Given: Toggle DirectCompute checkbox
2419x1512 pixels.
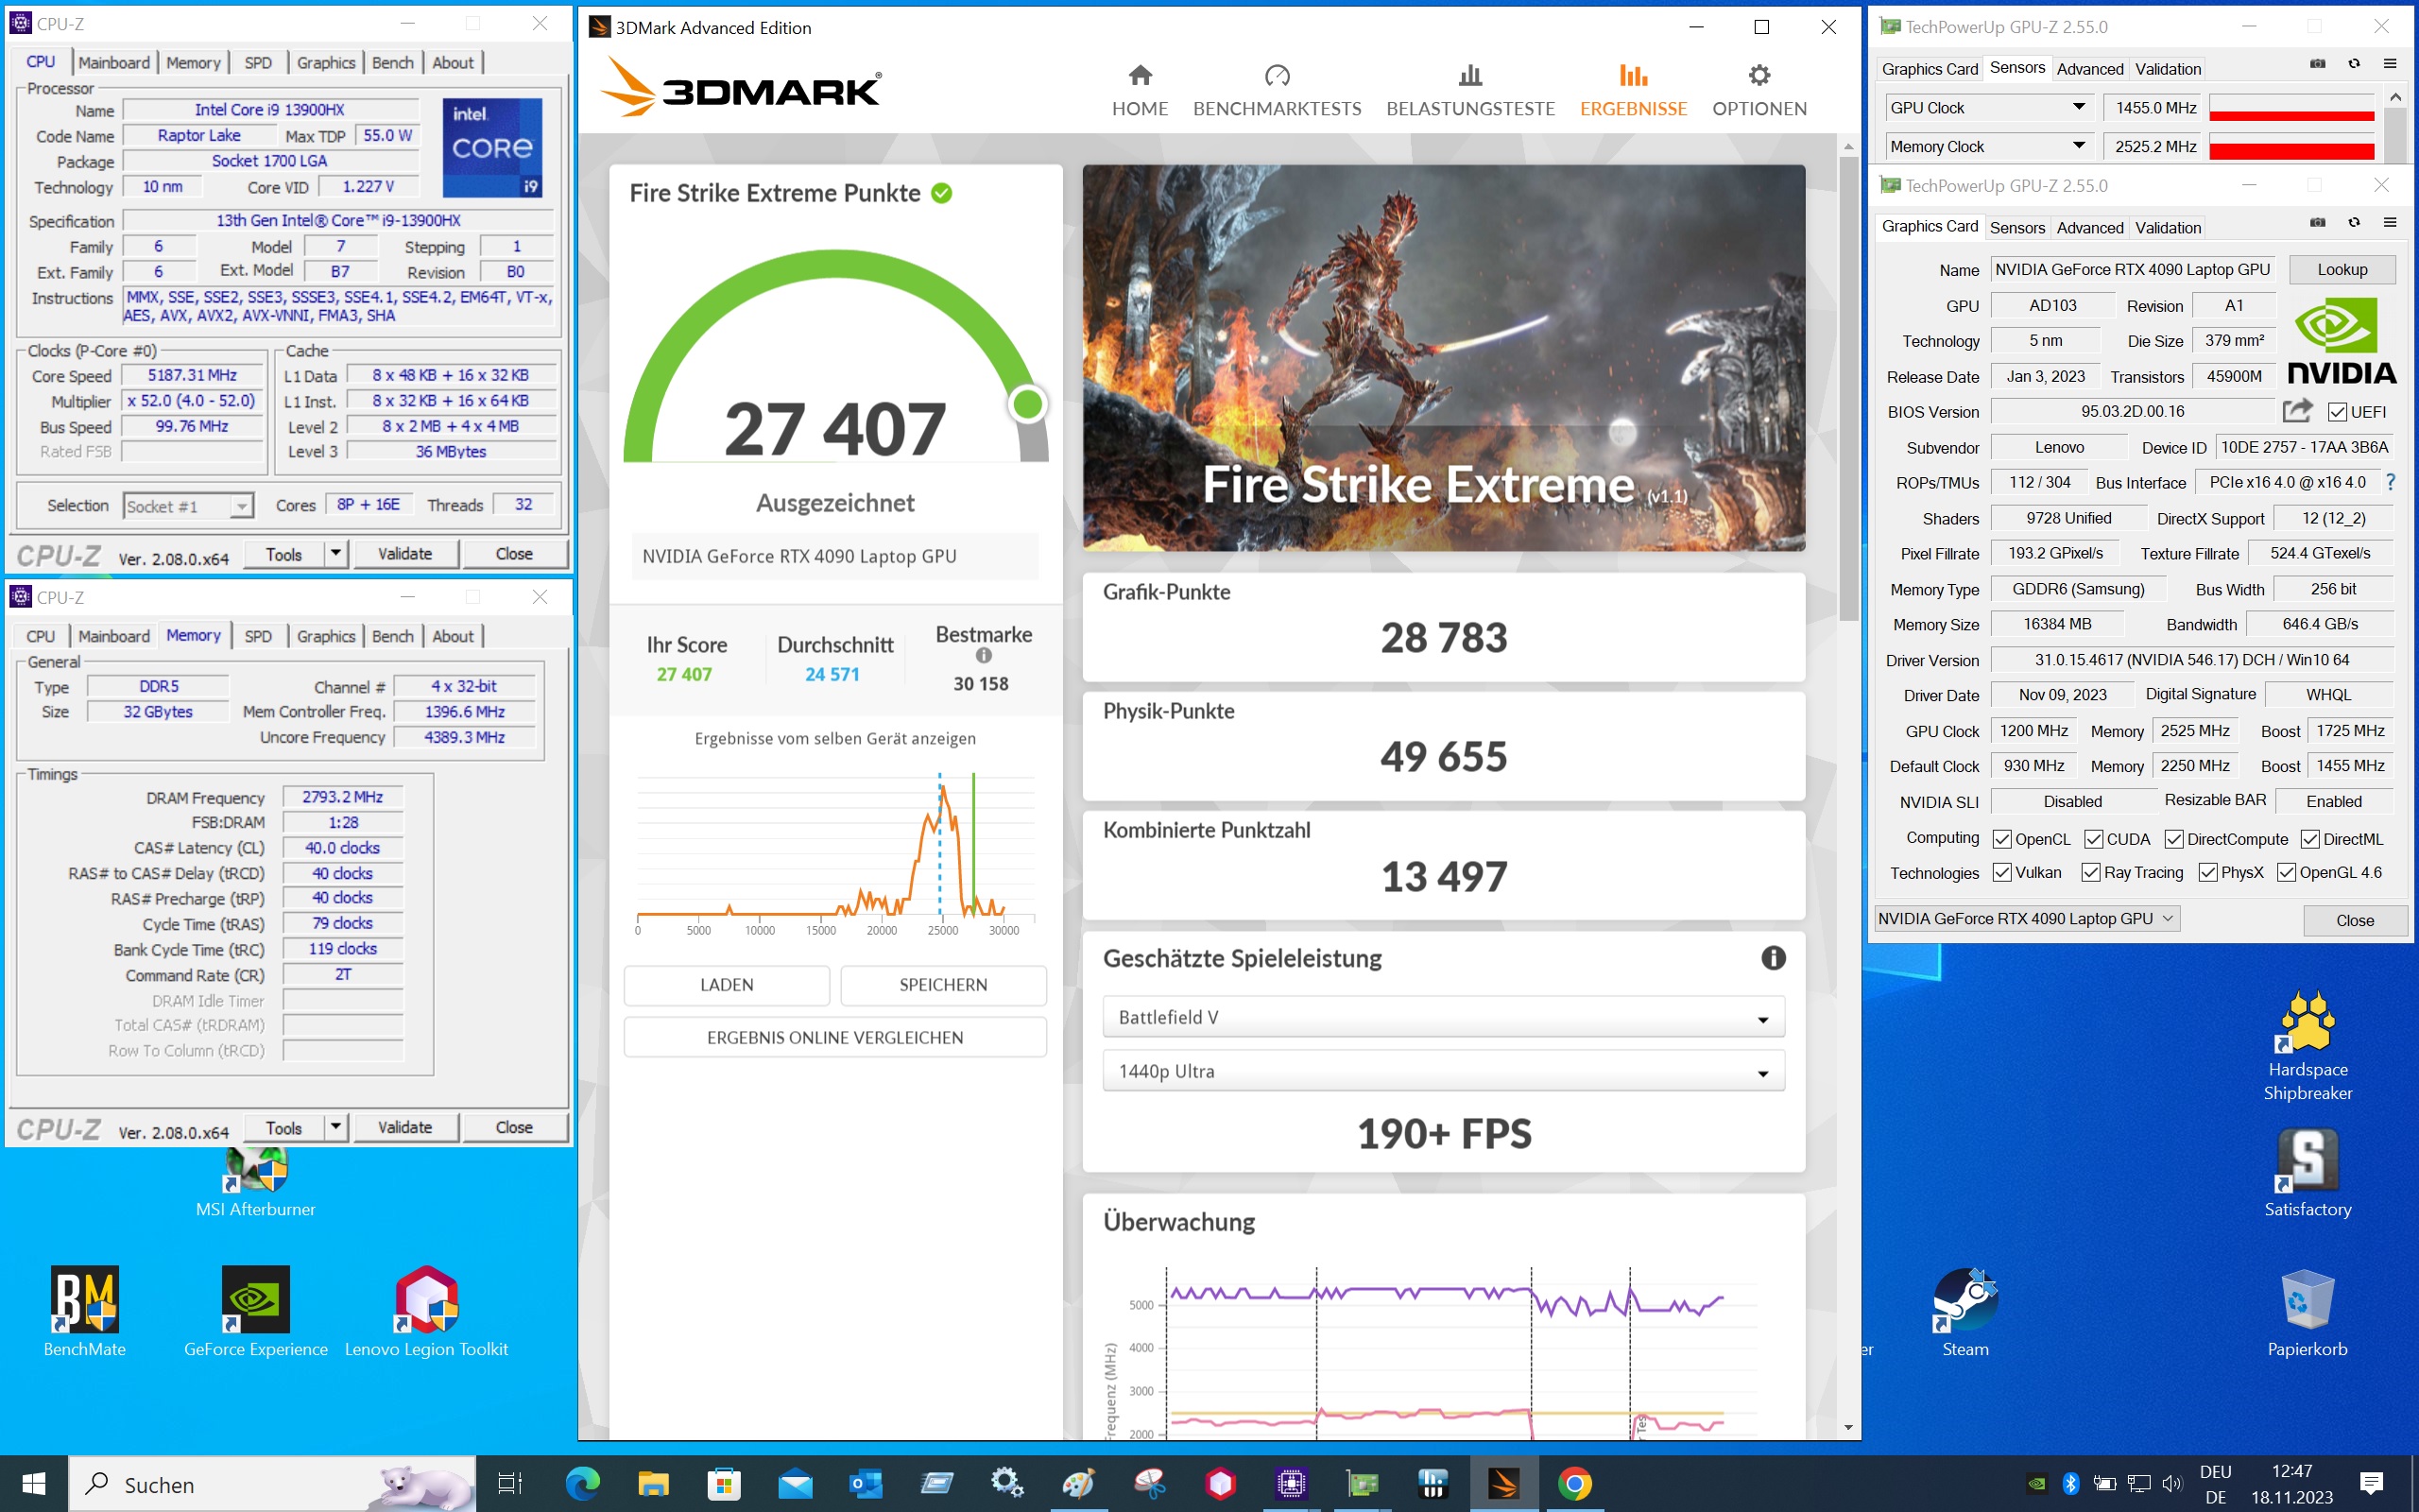Looking at the screenshot, I should [x=2174, y=839].
